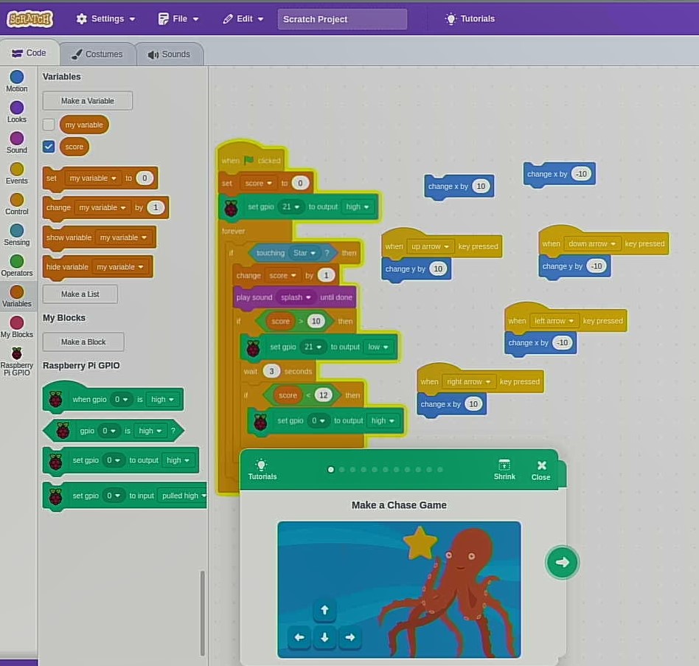
Task: Open high dropdown in 'gpio 0 is high ?' block
Action: pyautogui.click(x=150, y=431)
